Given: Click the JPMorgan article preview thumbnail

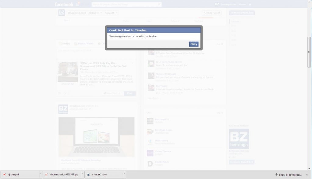Looking at the screenshot, I should tap(68, 72).
